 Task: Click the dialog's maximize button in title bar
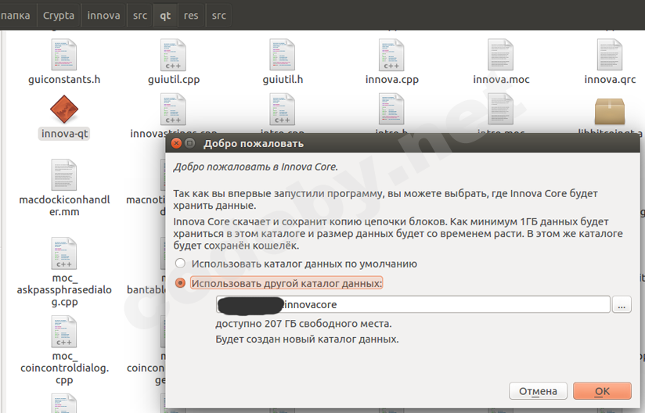[x=189, y=143]
